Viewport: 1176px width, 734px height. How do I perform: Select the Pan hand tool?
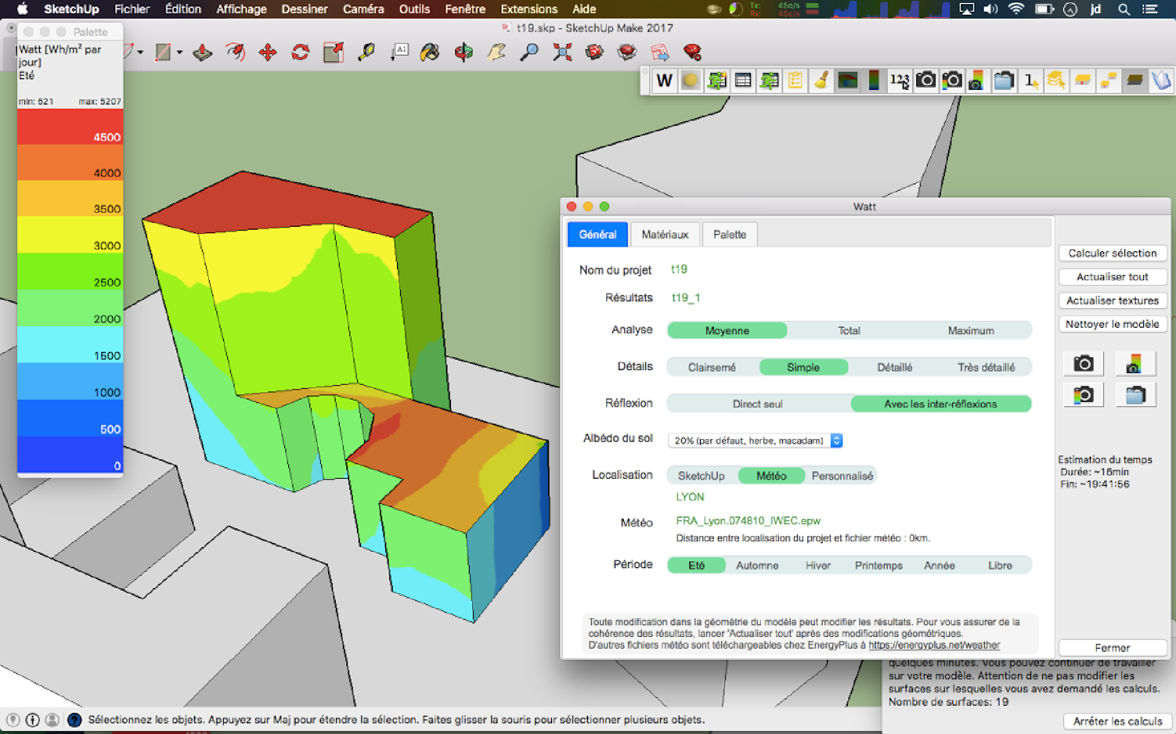point(497,52)
